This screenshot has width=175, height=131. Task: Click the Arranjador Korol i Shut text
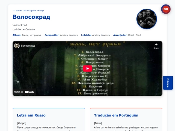click(x=134, y=35)
